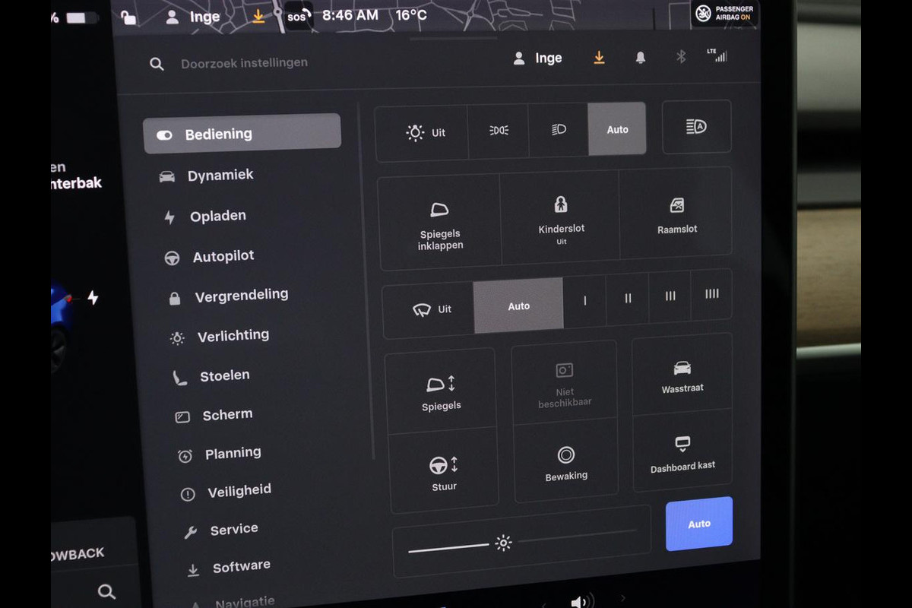Click the Stuur steering wheel adjustment
The width and height of the screenshot is (912, 608).
coord(444,471)
